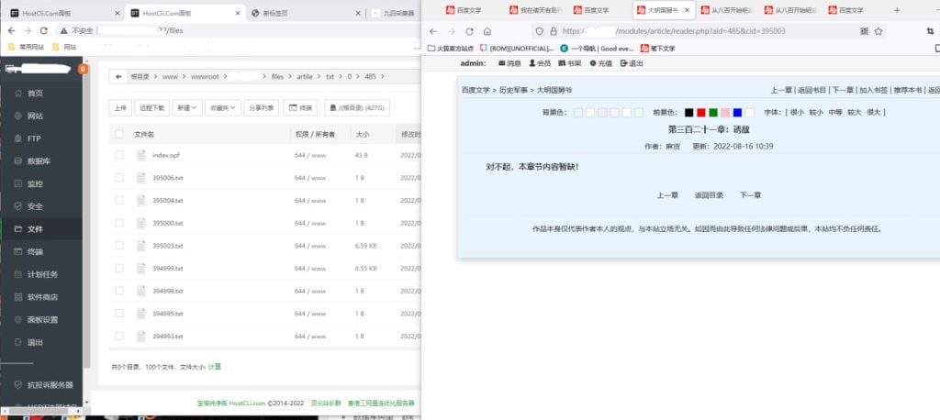Click file icon of 395003.txt
The height and width of the screenshot is (420, 940).
click(140, 246)
